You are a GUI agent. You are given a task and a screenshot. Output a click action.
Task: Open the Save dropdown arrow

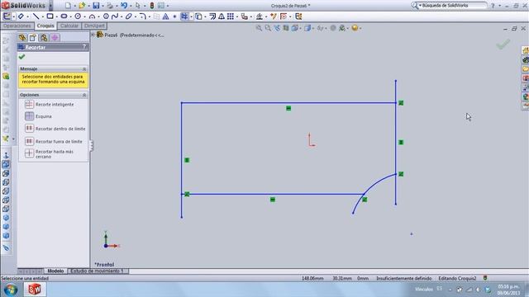click(x=102, y=6)
